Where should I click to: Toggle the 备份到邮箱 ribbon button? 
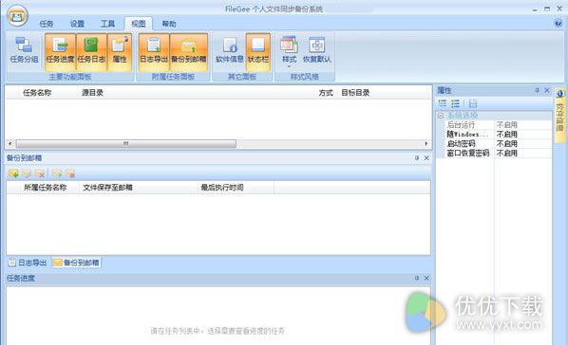coord(189,51)
